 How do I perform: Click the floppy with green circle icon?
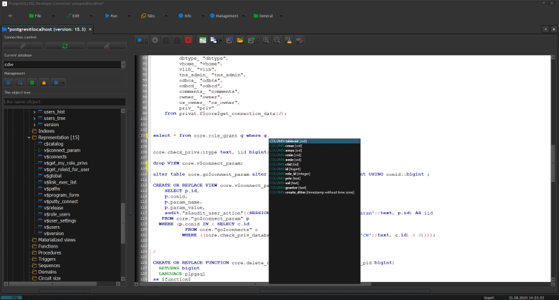pos(251,40)
